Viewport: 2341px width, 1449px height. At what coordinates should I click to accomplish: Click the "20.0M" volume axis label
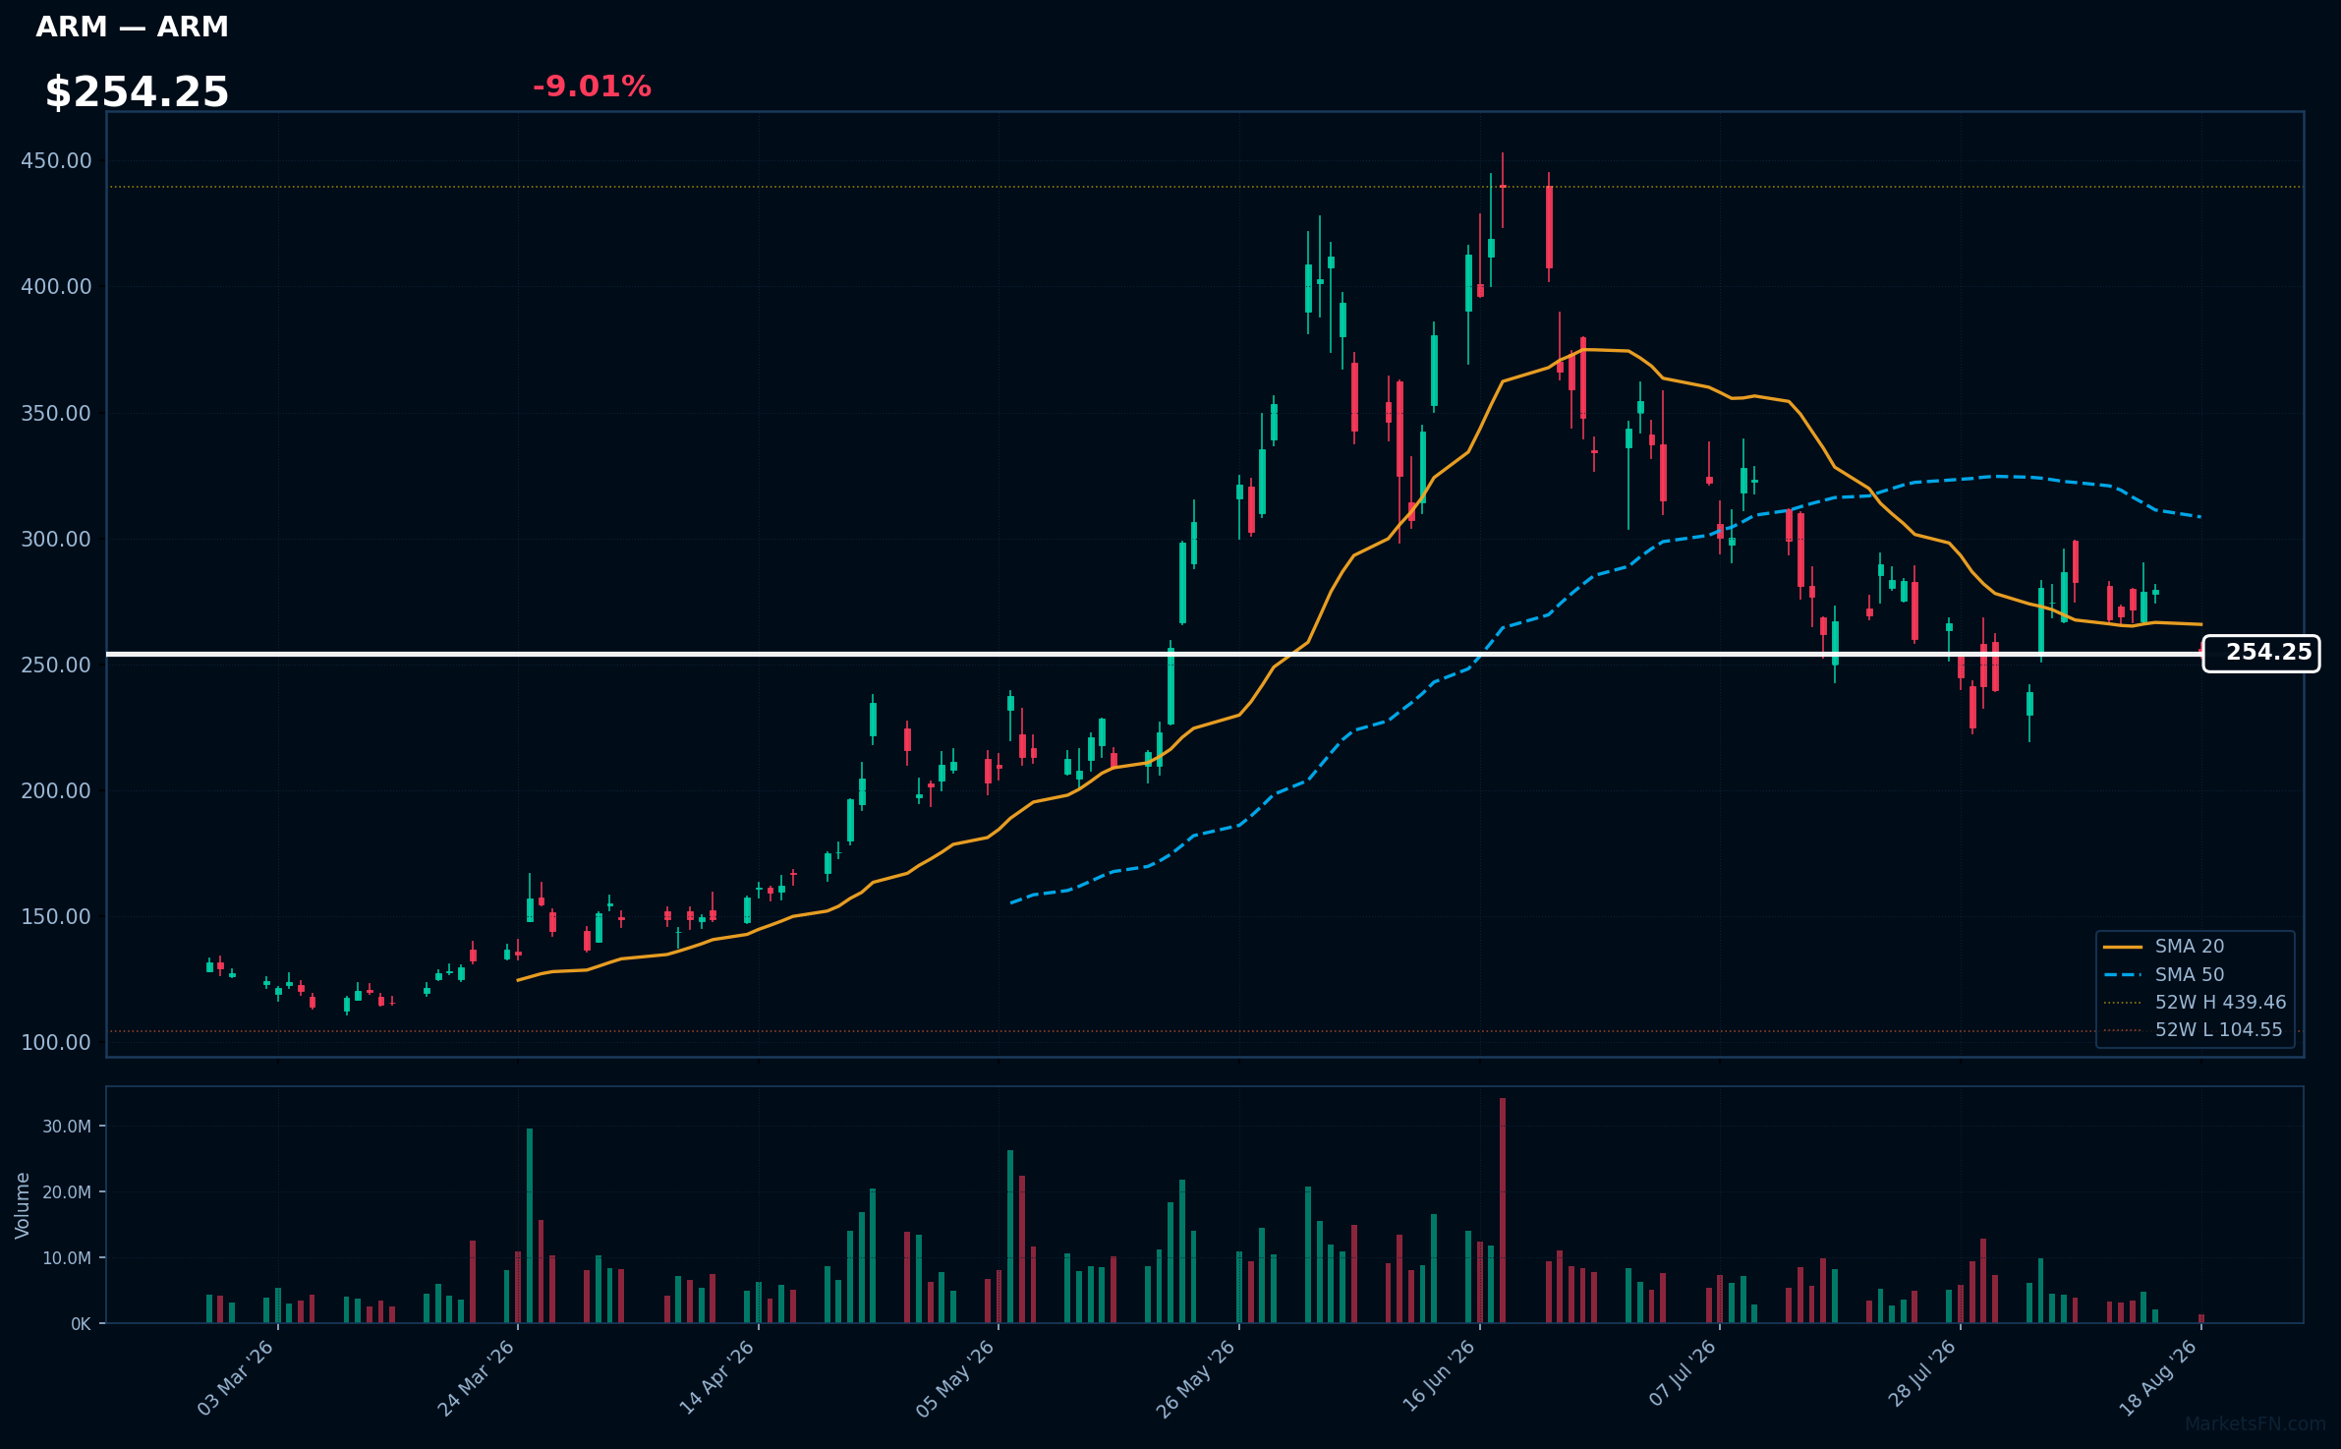67,1192
